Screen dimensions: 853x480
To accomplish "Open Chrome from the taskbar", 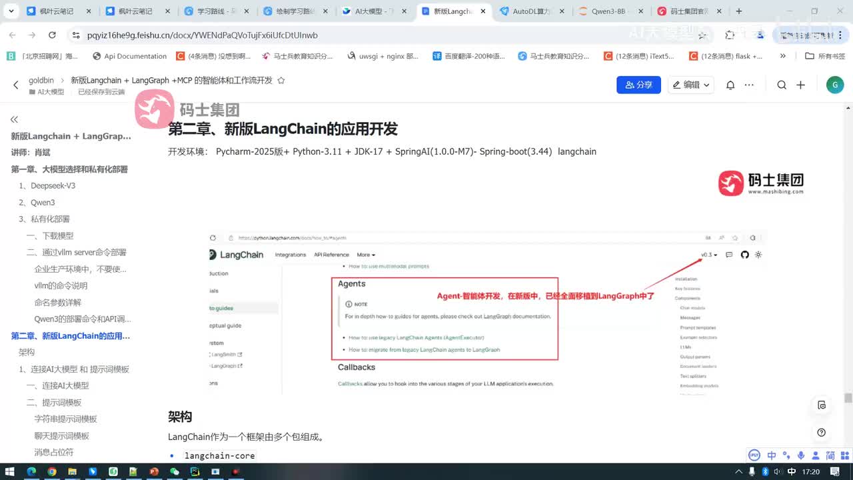I will (51, 471).
